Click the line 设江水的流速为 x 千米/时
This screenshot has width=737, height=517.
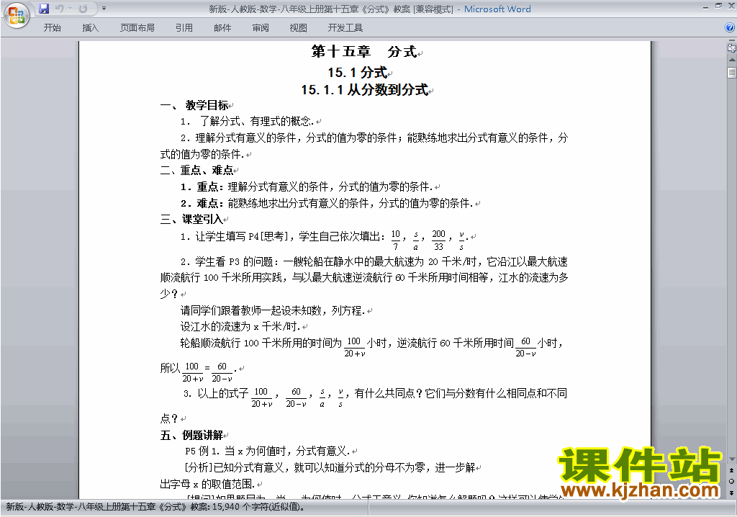pyautogui.click(x=240, y=326)
